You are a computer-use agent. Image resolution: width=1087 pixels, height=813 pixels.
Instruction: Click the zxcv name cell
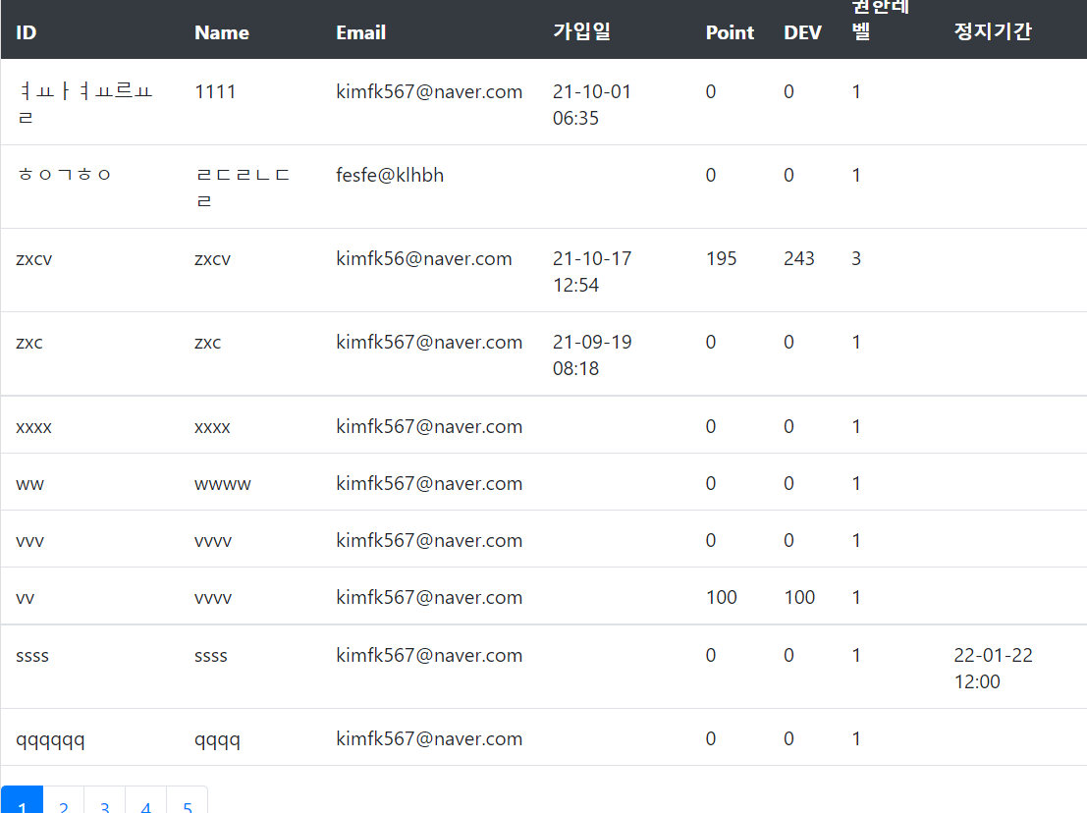click(x=212, y=259)
